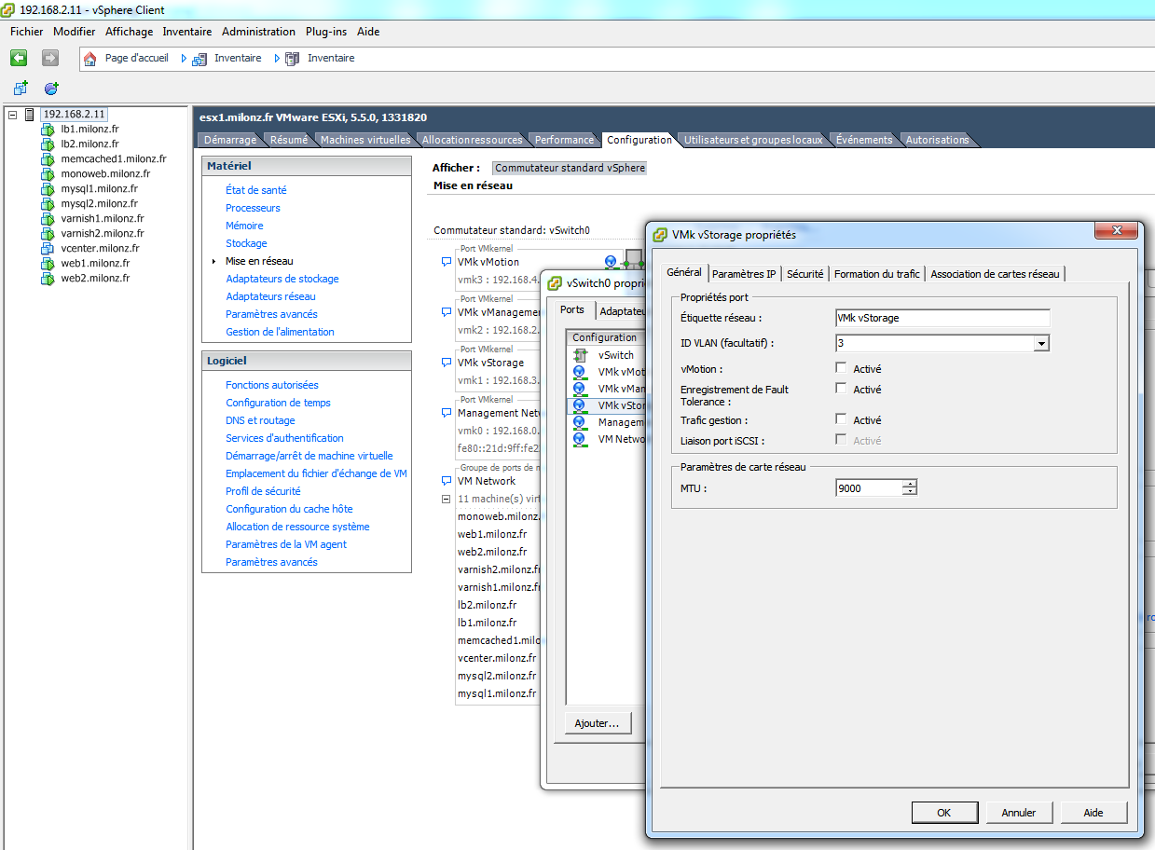Viewport: 1155px width, 850px height.
Task: Click the VM icon next to varnish2.milonz.fr
Action: click(x=48, y=234)
